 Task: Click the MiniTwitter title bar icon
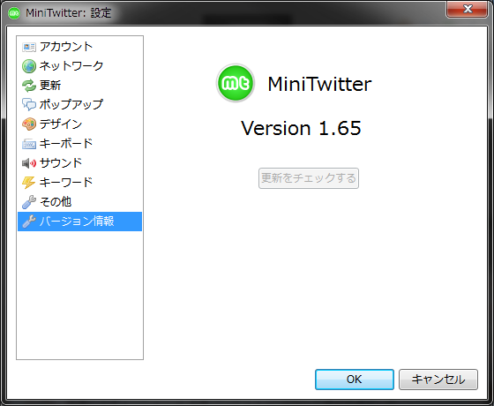(x=14, y=13)
